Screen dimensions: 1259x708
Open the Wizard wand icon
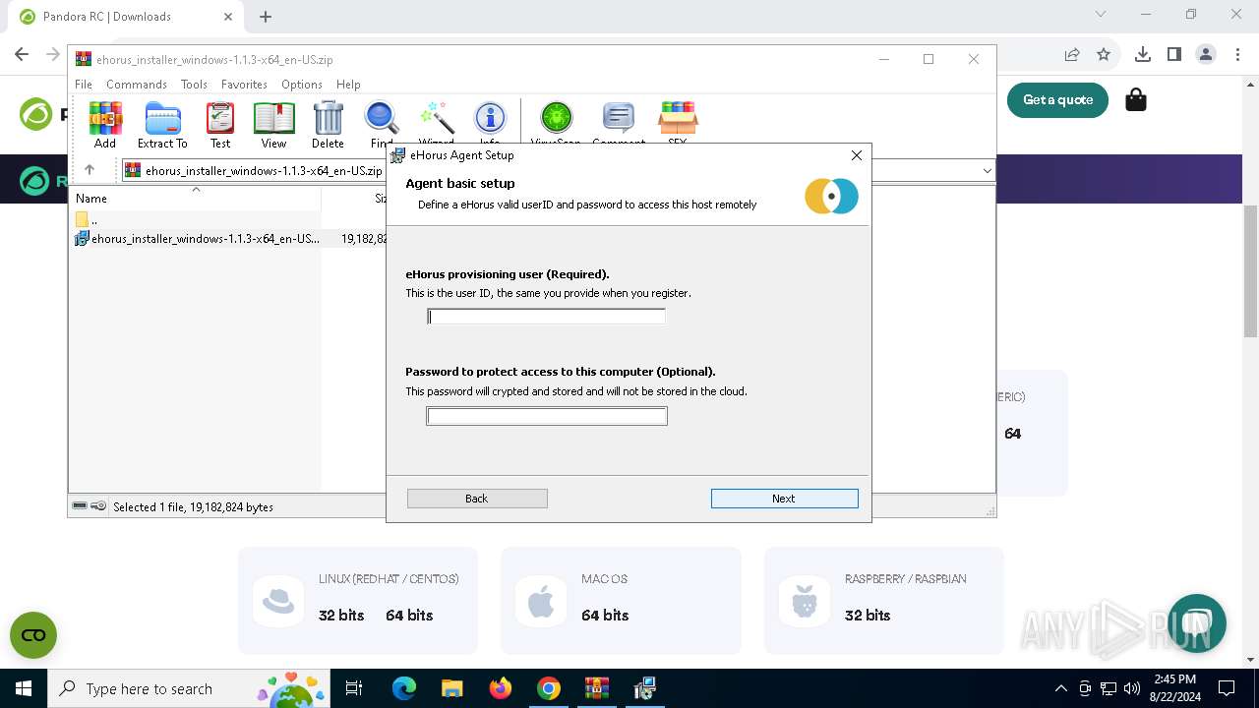point(436,124)
